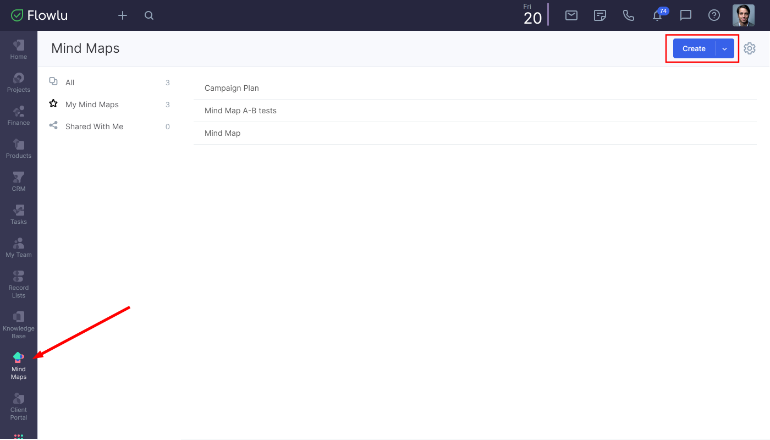This screenshot has width=770, height=440.
Task: Open the help question mark icon
Action: (714, 15)
